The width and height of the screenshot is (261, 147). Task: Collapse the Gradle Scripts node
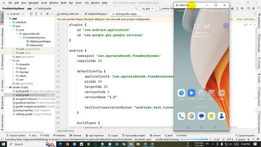7,87
